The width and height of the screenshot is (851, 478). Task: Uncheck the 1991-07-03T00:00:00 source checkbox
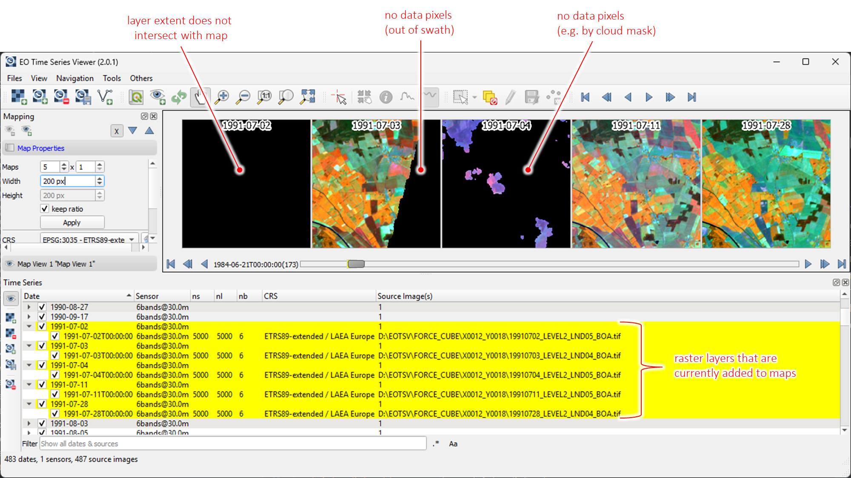click(x=55, y=355)
